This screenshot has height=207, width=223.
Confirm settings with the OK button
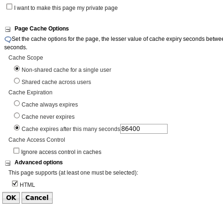[11, 198]
